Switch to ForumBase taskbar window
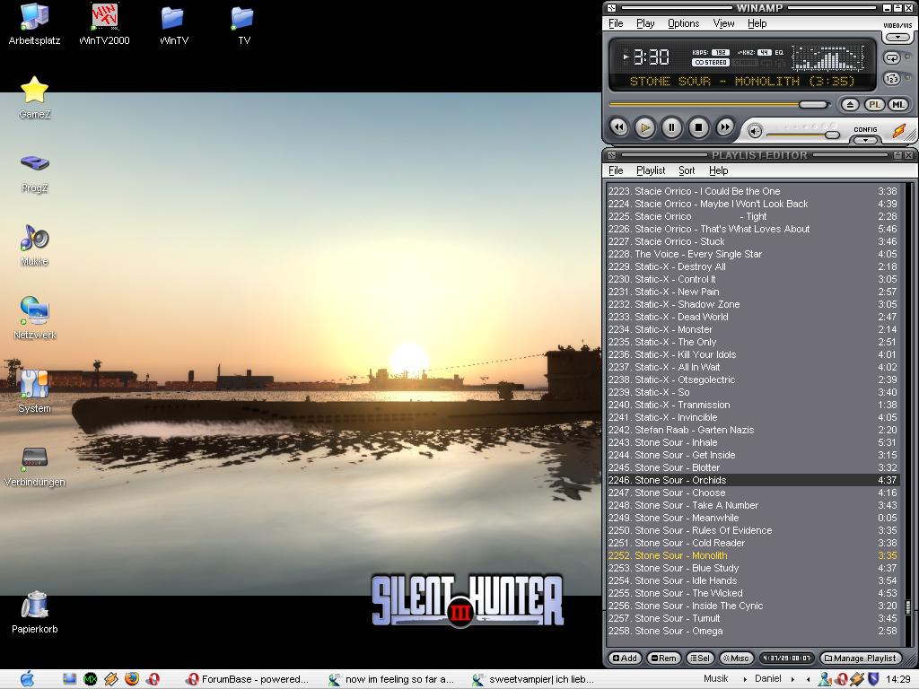This screenshot has height=689, width=919. [x=247, y=679]
